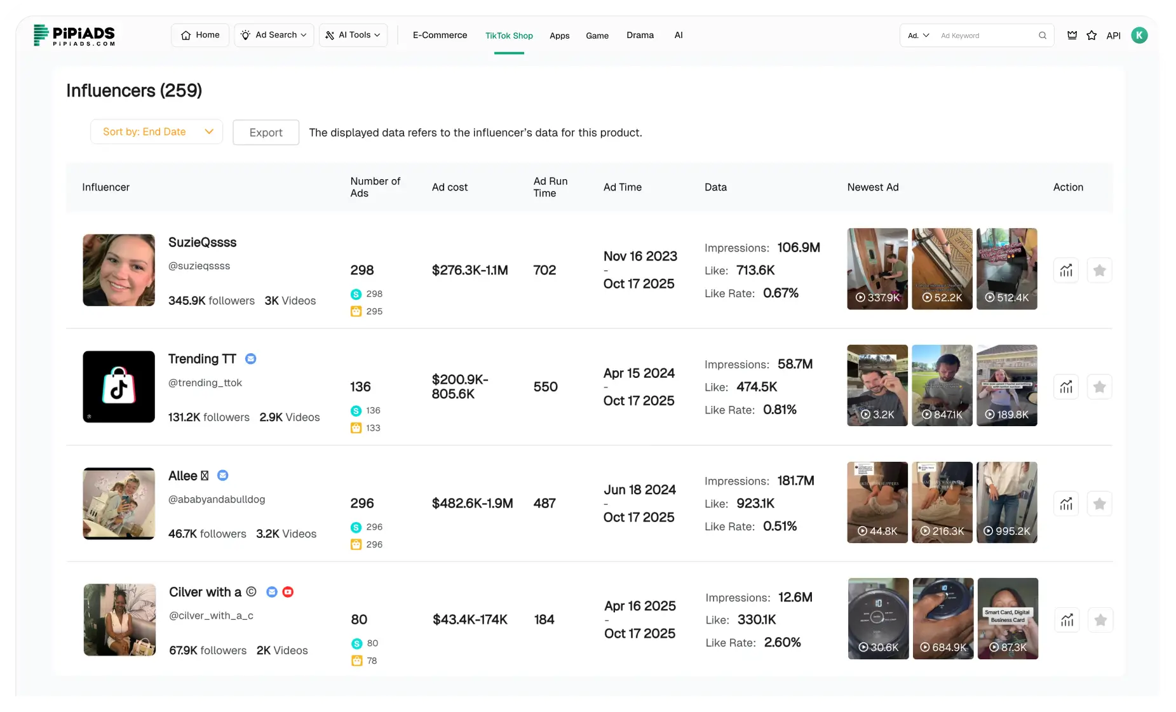Open analytics chart for SuzieQssss
The width and height of the screenshot is (1176, 712).
point(1065,271)
